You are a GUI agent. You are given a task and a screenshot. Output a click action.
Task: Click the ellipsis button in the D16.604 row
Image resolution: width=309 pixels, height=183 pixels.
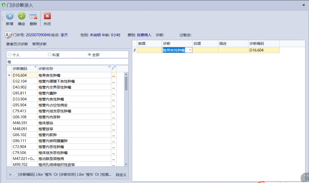[x=113, y=75]
